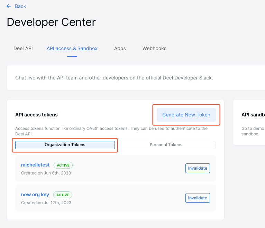Switch to the Apps tab

tap(120, 48)
